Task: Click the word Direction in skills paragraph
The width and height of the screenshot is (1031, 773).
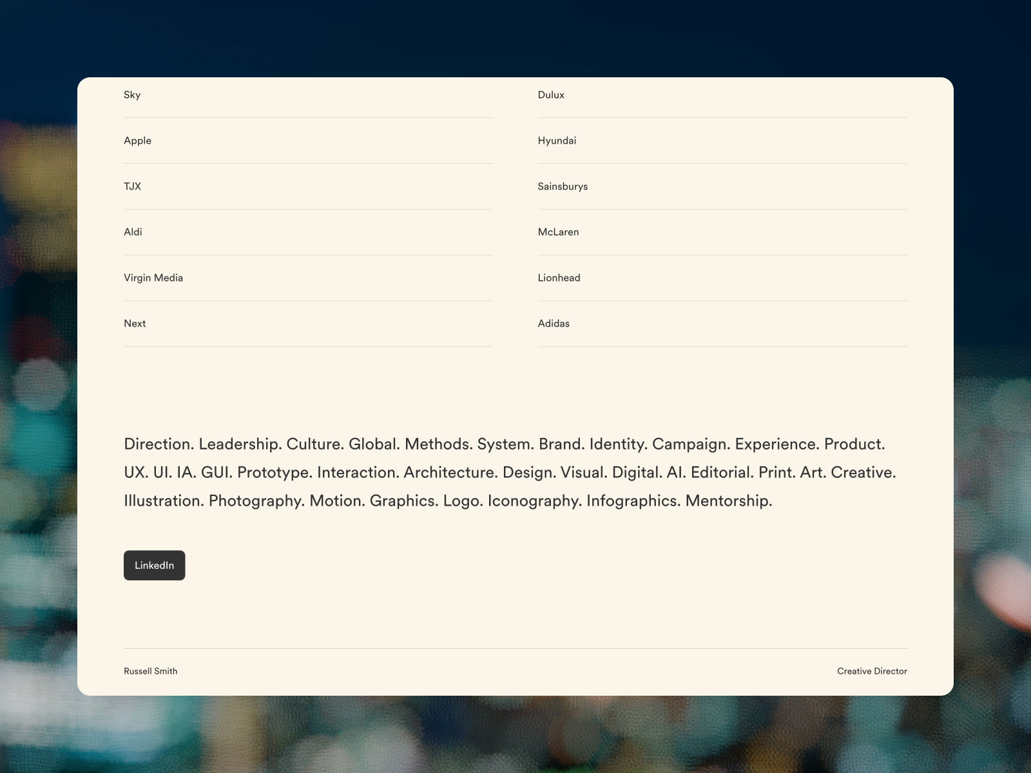Action: (159, 444)
